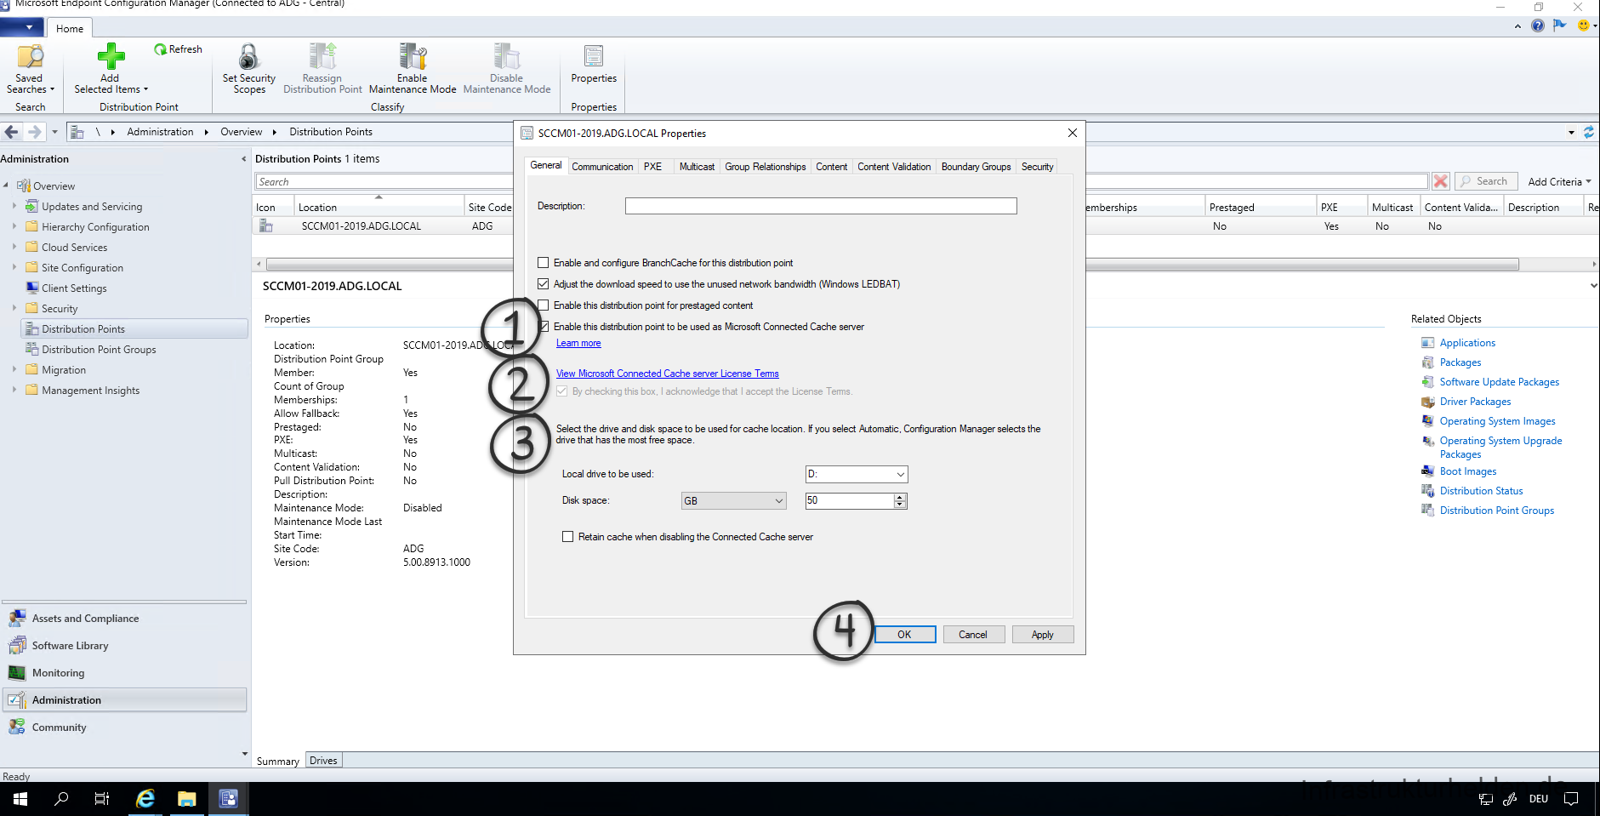
Task: Launch Internet Explorer from taskbar
Action: point(145,799)
